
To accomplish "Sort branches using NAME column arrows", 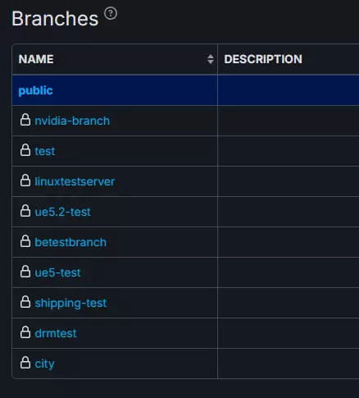I will click(211, 59).
